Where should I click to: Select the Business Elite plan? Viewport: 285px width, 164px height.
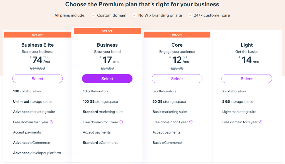point(38,79)
